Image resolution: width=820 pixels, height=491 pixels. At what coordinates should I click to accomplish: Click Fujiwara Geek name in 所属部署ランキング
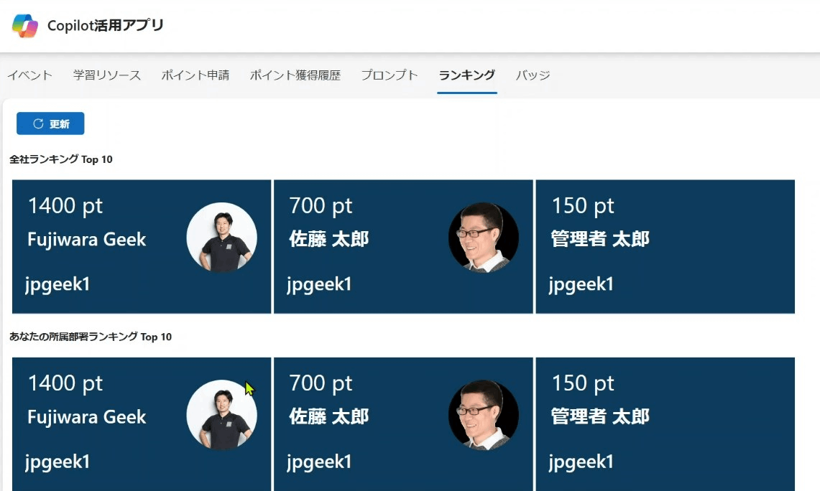(x=87, y=417)
